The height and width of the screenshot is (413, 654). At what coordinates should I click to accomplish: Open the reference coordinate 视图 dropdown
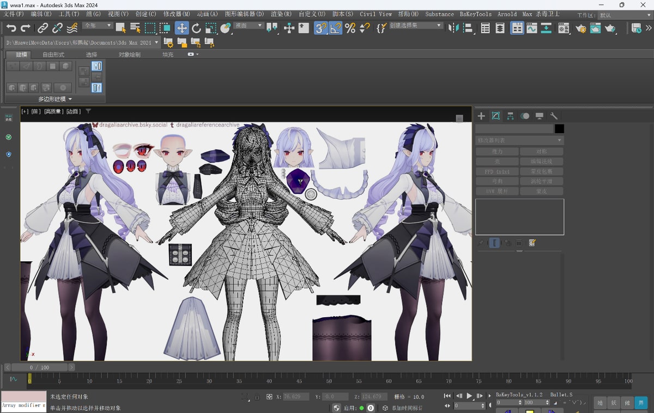[x=250, y=26]
